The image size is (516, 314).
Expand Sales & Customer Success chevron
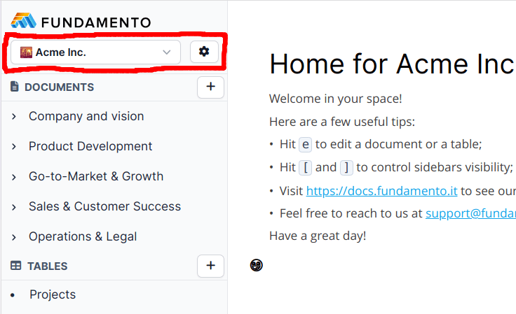pyautogui.click(x=14, y=207)
